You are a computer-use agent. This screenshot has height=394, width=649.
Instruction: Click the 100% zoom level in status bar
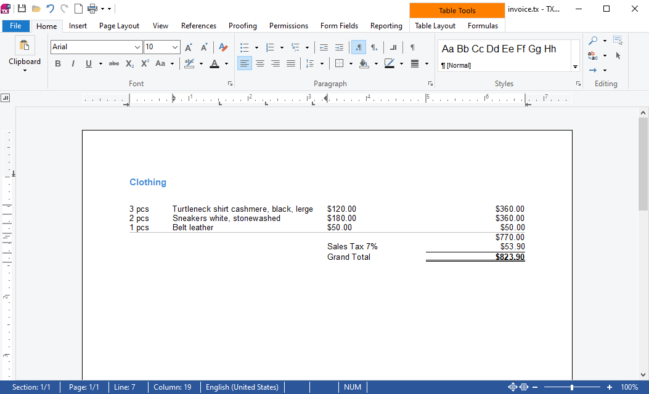[629, 387]
